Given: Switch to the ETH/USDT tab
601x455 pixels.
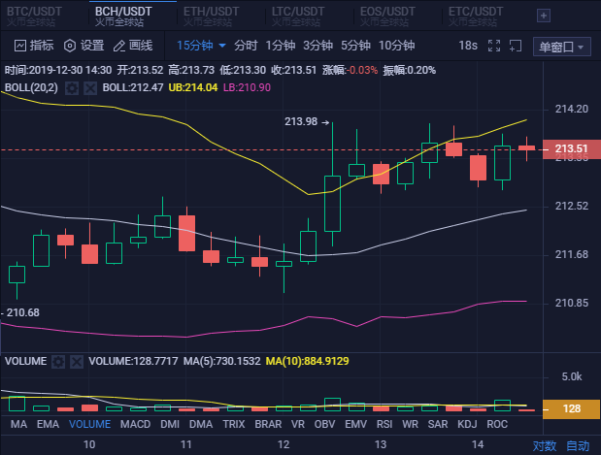Looking at the screenshot, I should point(212,16).
